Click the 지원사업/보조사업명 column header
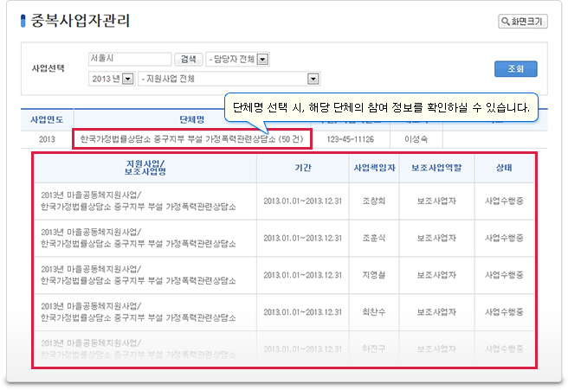 tap(145, 168)
